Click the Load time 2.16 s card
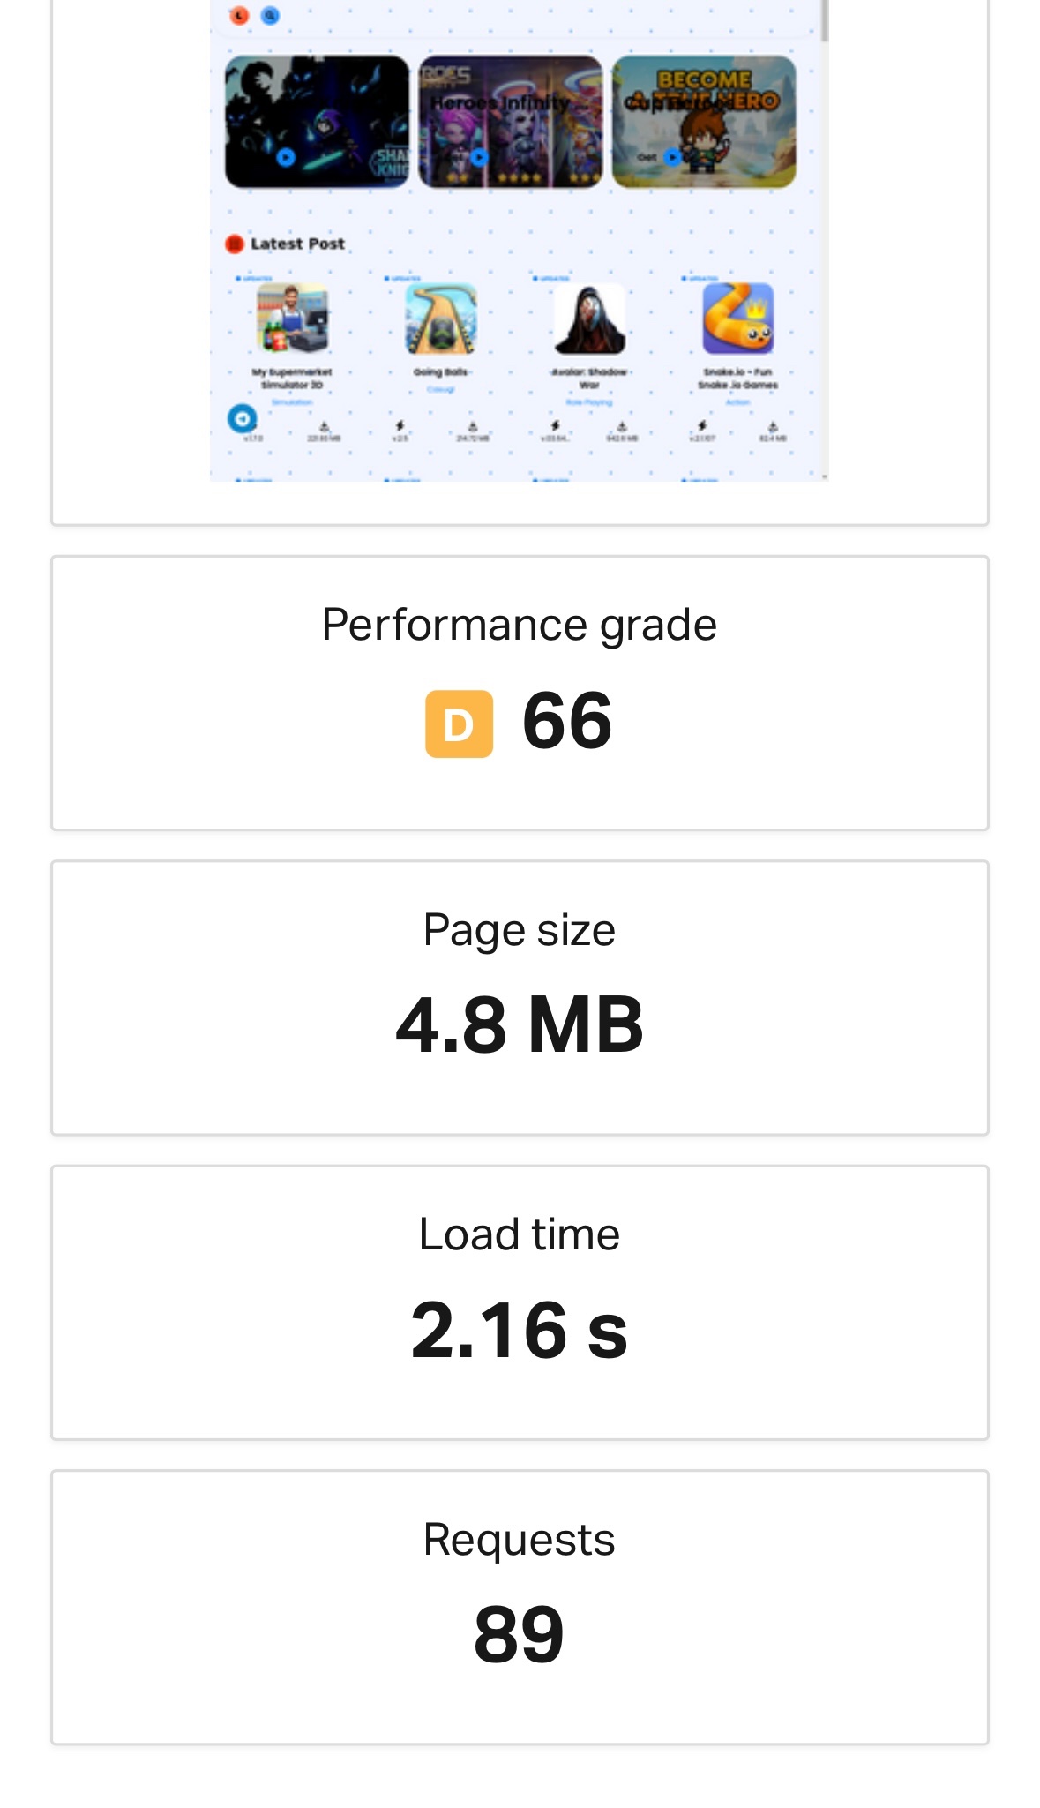The width and height of the screenshot is (1040, 1808). tap(520, 1302)
